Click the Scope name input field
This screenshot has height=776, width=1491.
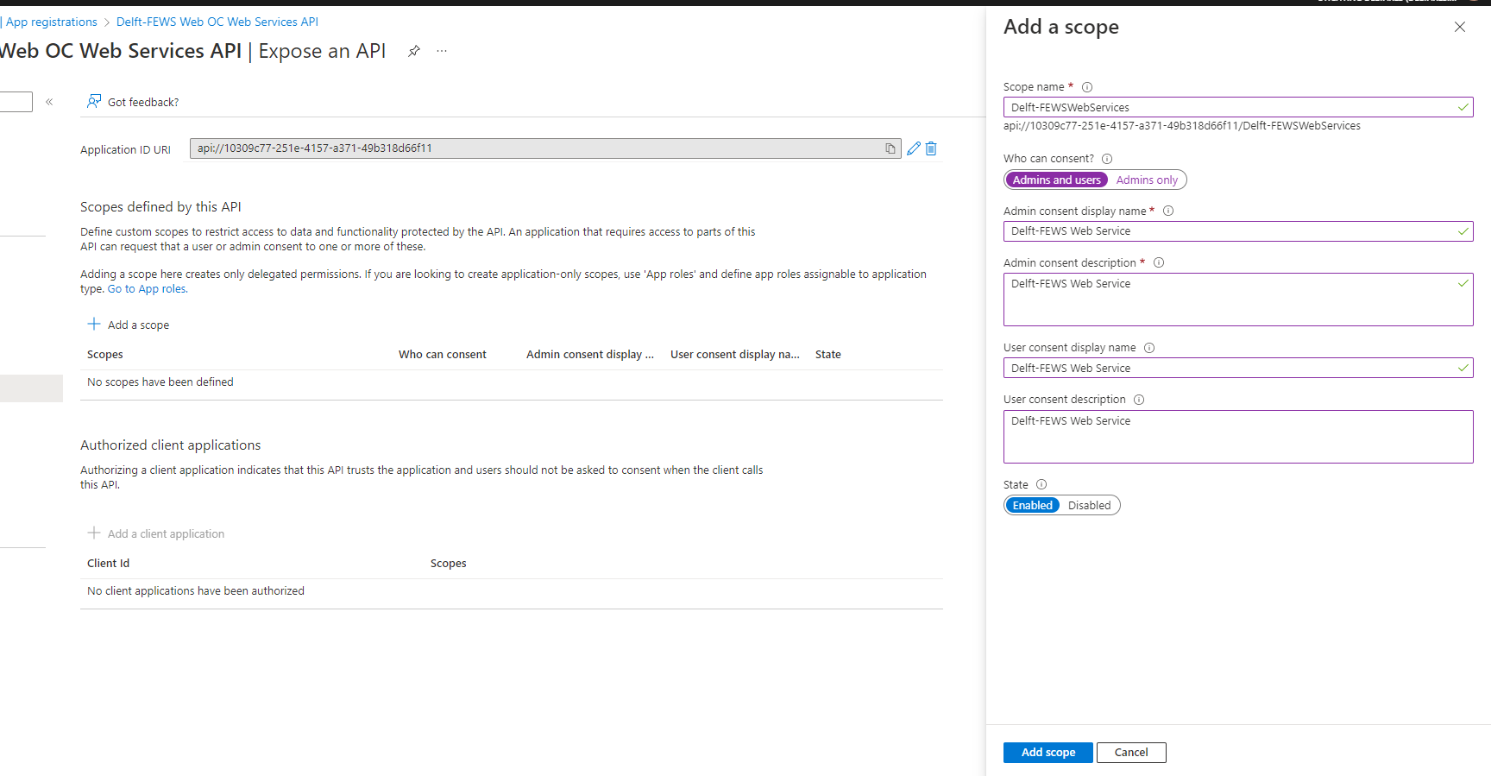[x=1238, y=107]
